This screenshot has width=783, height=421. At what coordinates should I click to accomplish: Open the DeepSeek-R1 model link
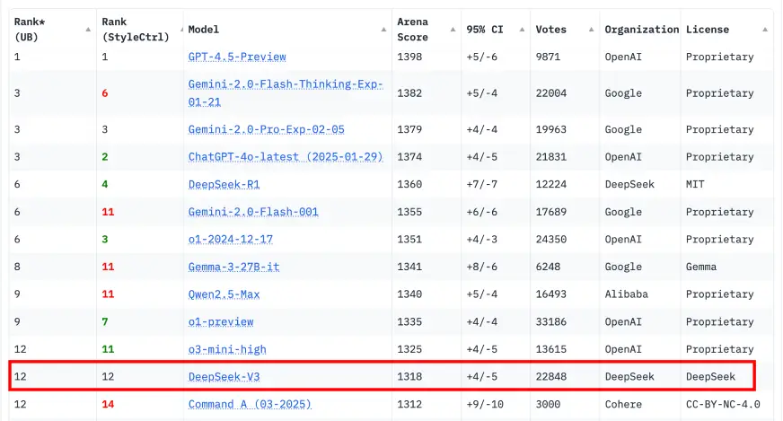[x=224, y=184]
